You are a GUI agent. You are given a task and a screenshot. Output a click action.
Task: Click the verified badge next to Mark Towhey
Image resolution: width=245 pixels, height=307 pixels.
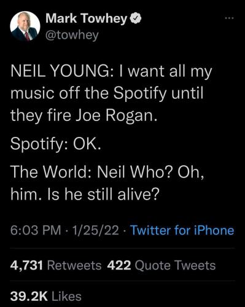[x=136, y=19]
